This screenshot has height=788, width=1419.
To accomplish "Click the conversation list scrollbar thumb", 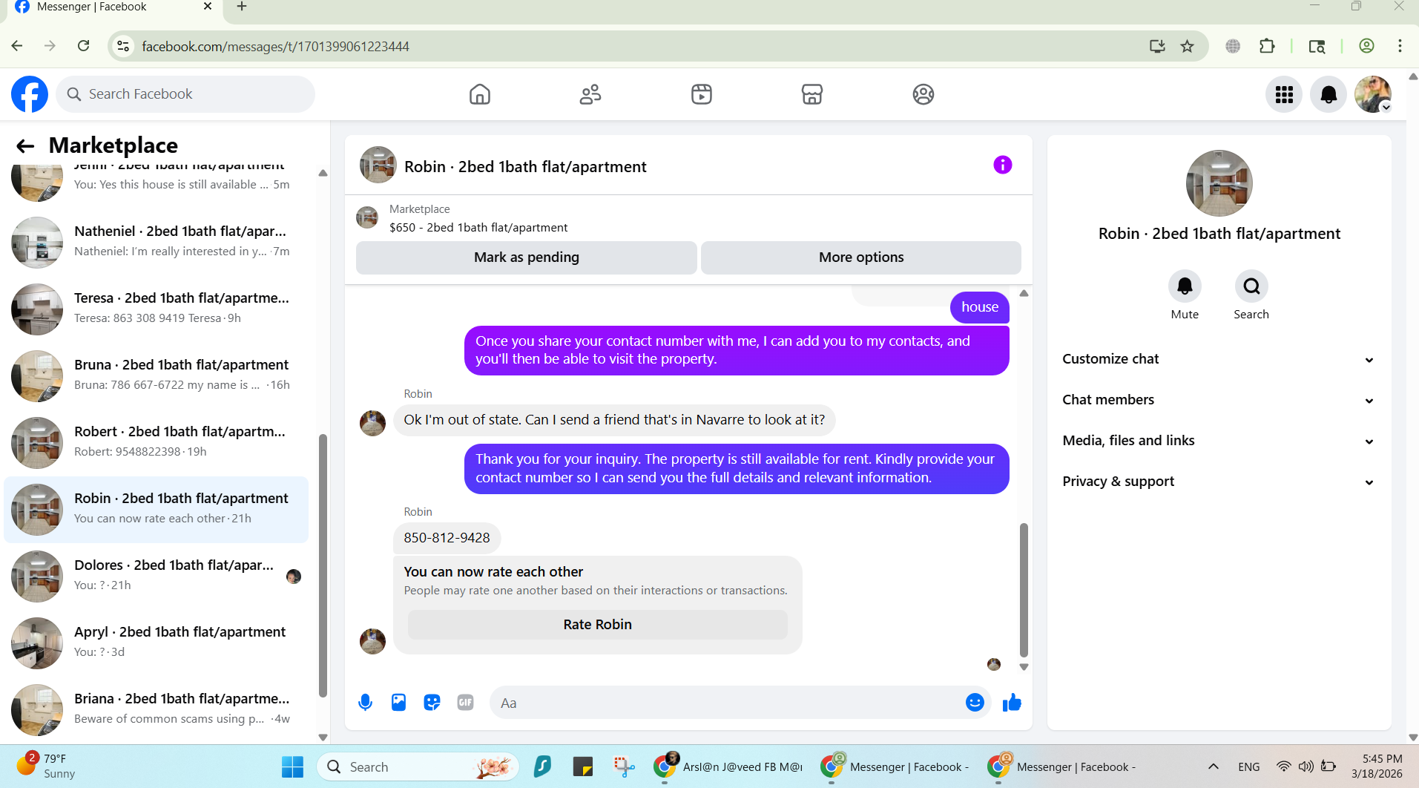I will (x=323, y=565).
